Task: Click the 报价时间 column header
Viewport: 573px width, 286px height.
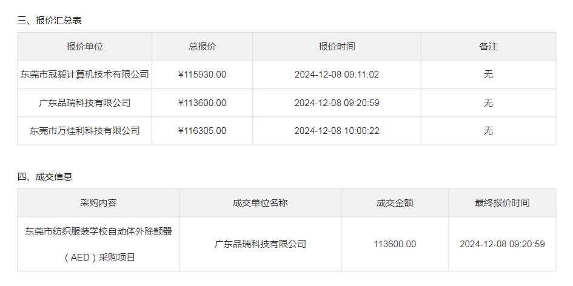Action: [x=337, y=47]
